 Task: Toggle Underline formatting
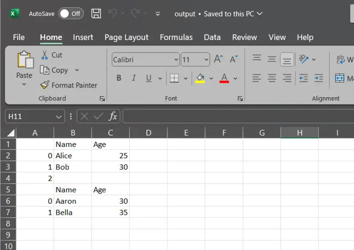click(148, 78)
